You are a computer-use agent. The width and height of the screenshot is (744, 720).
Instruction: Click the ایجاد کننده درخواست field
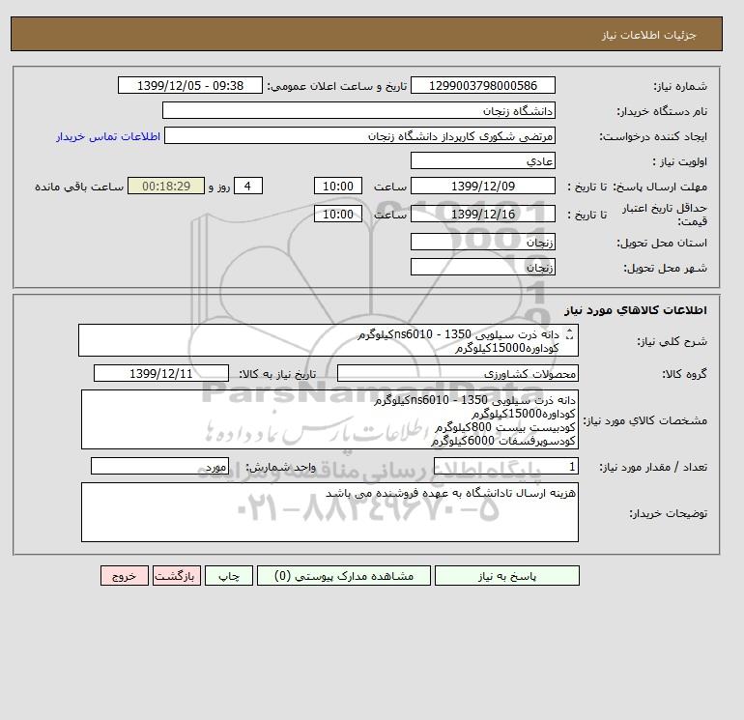tap(359, 135)
